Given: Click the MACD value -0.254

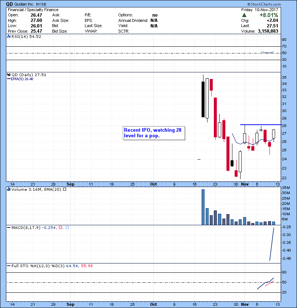Looking at the screenshot, I should click(49, 227).
